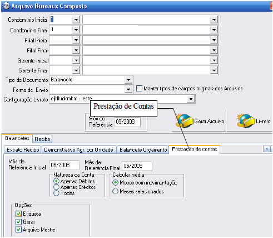Screen dimensions: 273x238
Task: Click the Gerar Arquivo folder icon
Action: pyautogui.click(x=185, y=121)
